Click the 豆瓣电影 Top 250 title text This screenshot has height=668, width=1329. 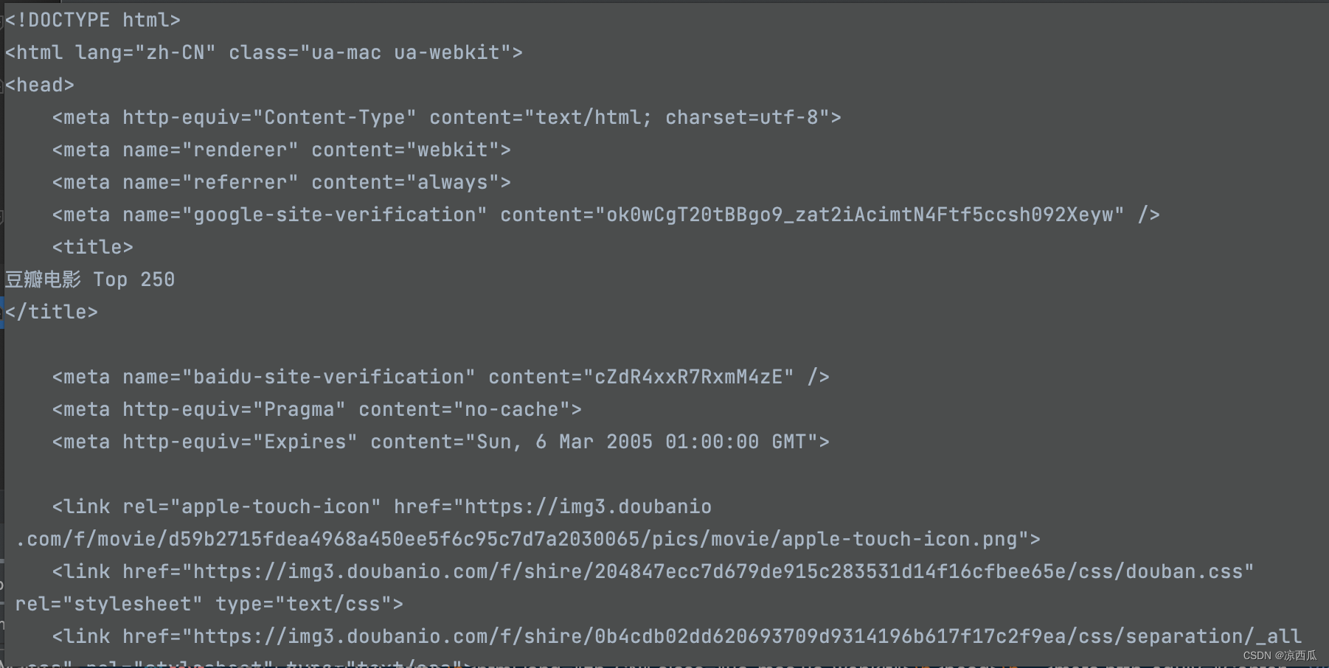[x=90, y=279]
